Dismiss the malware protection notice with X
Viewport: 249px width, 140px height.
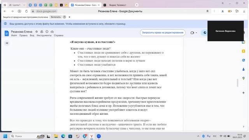(69, 17)
